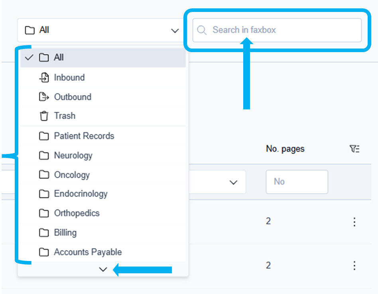Open the three-dot menu for the second row

[x=354, y=265]
